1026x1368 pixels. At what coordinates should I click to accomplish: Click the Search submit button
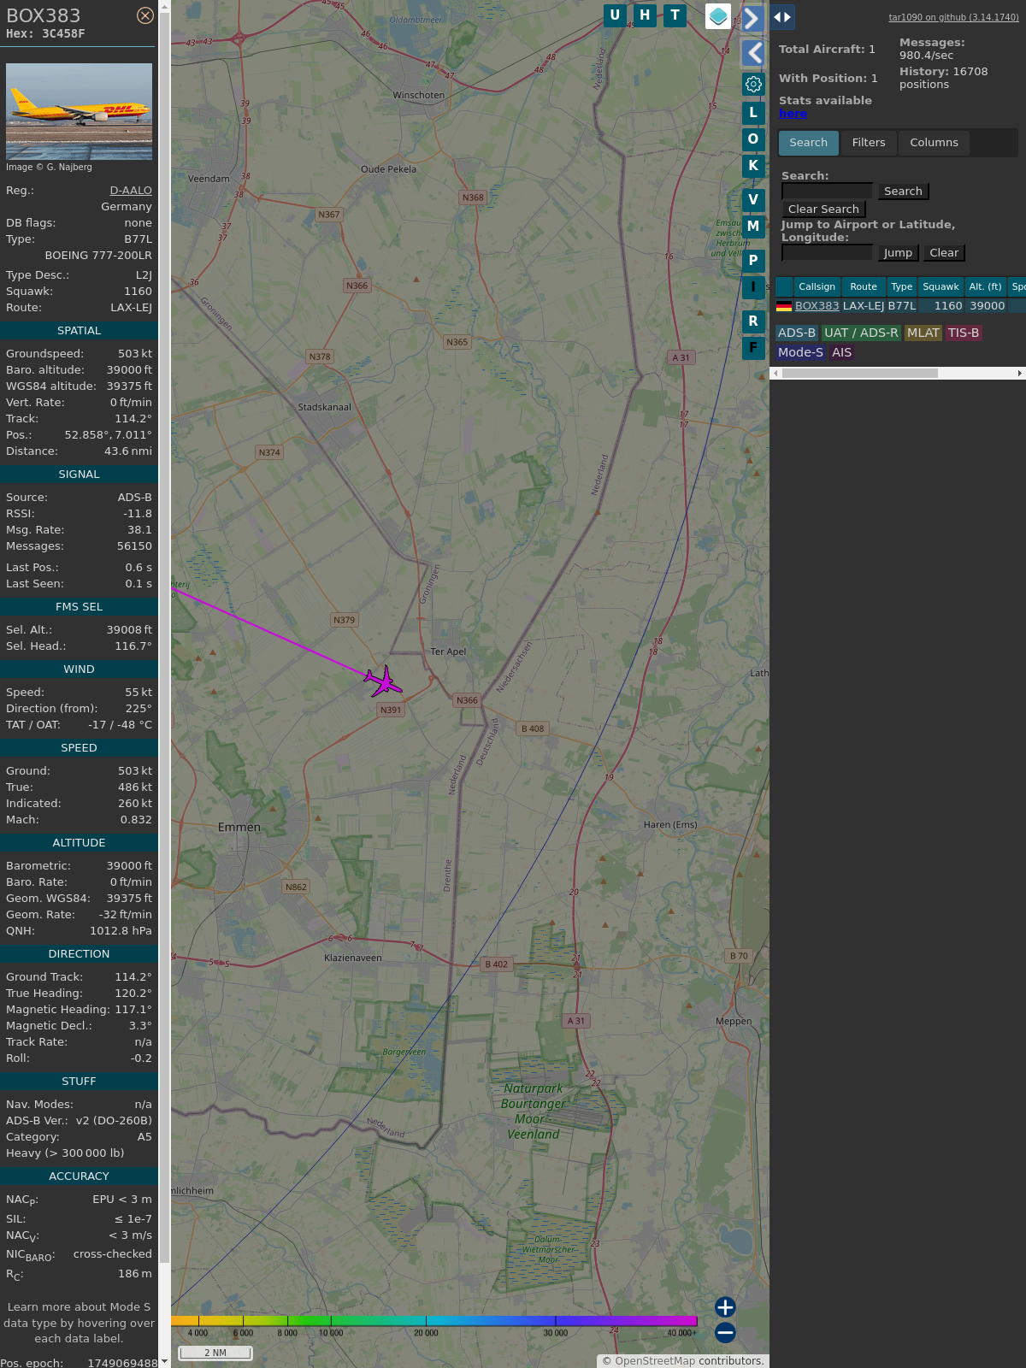click(903, 192)
